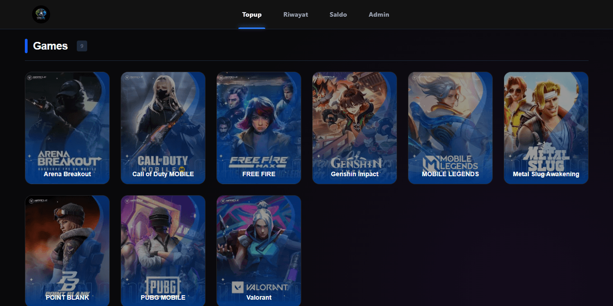Open the Genshin Impact game card
This screenshot has width=613, height=306.
(355, 128)
